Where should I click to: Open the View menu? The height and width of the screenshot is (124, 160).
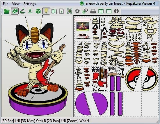click(x=16, y=4)
